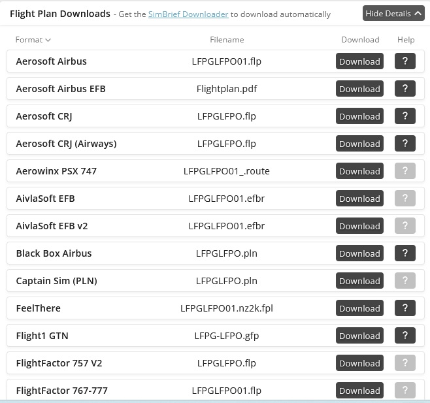Open help for Black Box Airbus

coord(405,253)
